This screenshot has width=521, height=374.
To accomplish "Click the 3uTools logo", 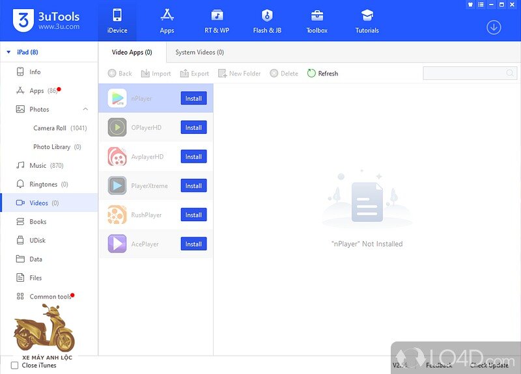I will (46, 20).
